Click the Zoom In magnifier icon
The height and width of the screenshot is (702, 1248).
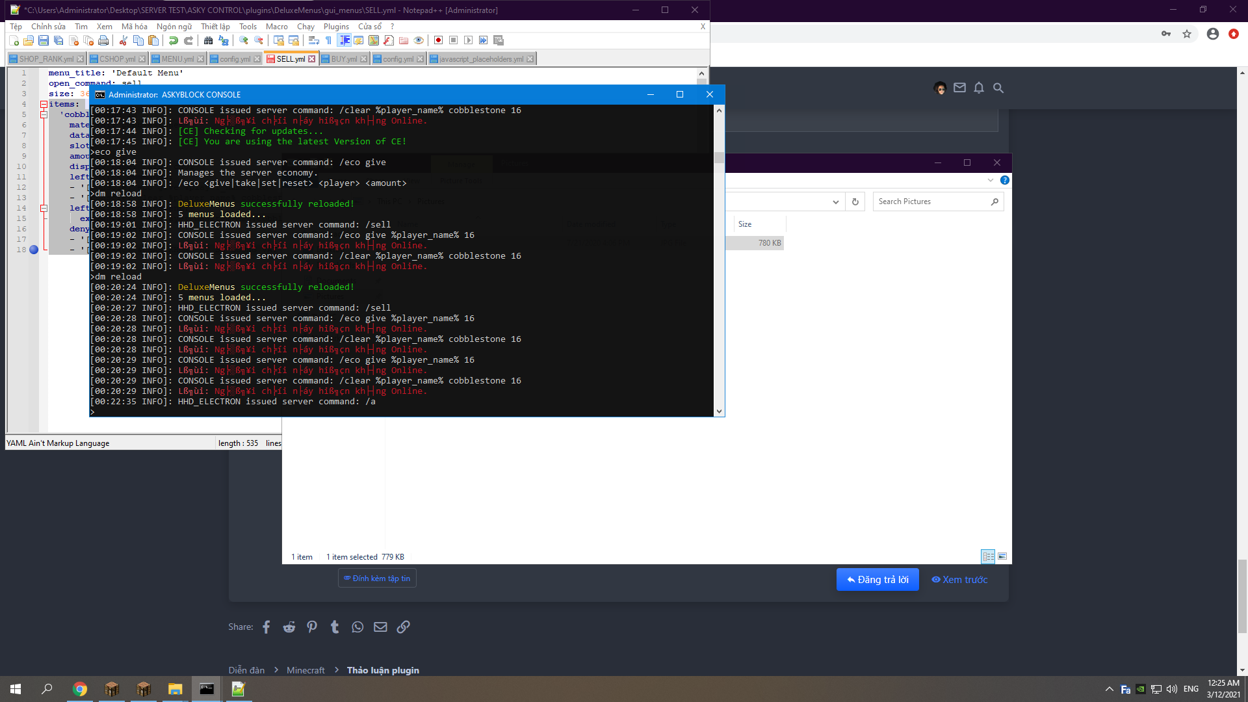pos(244,40)
